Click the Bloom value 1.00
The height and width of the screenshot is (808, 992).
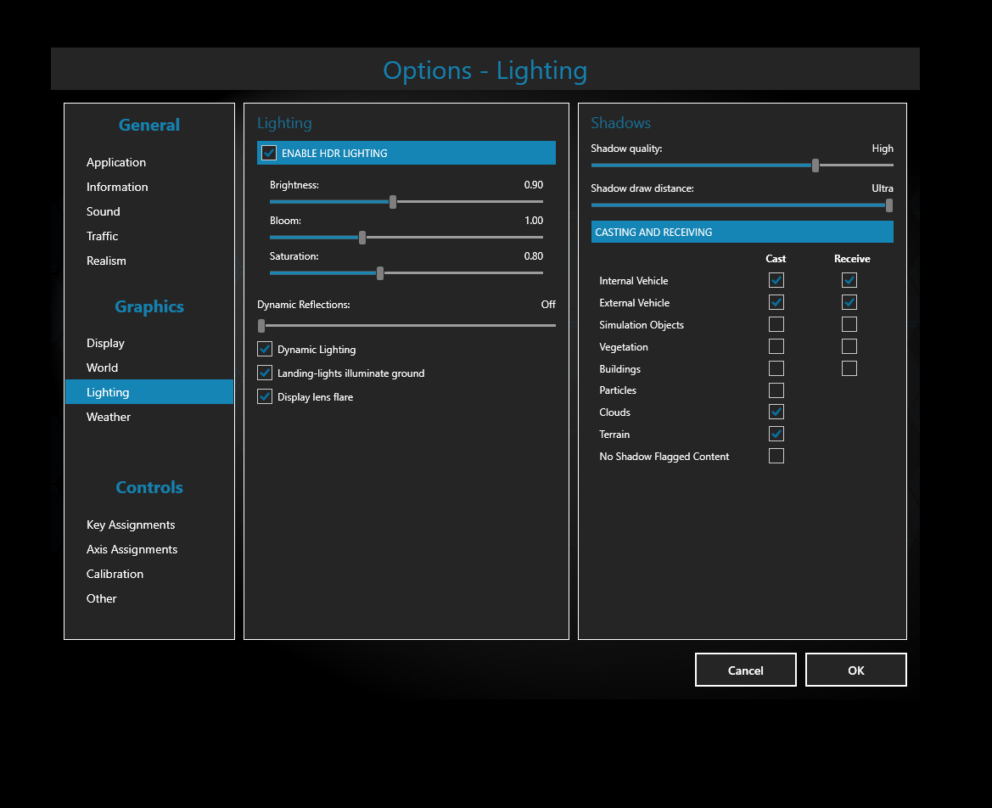click(533, 220)
